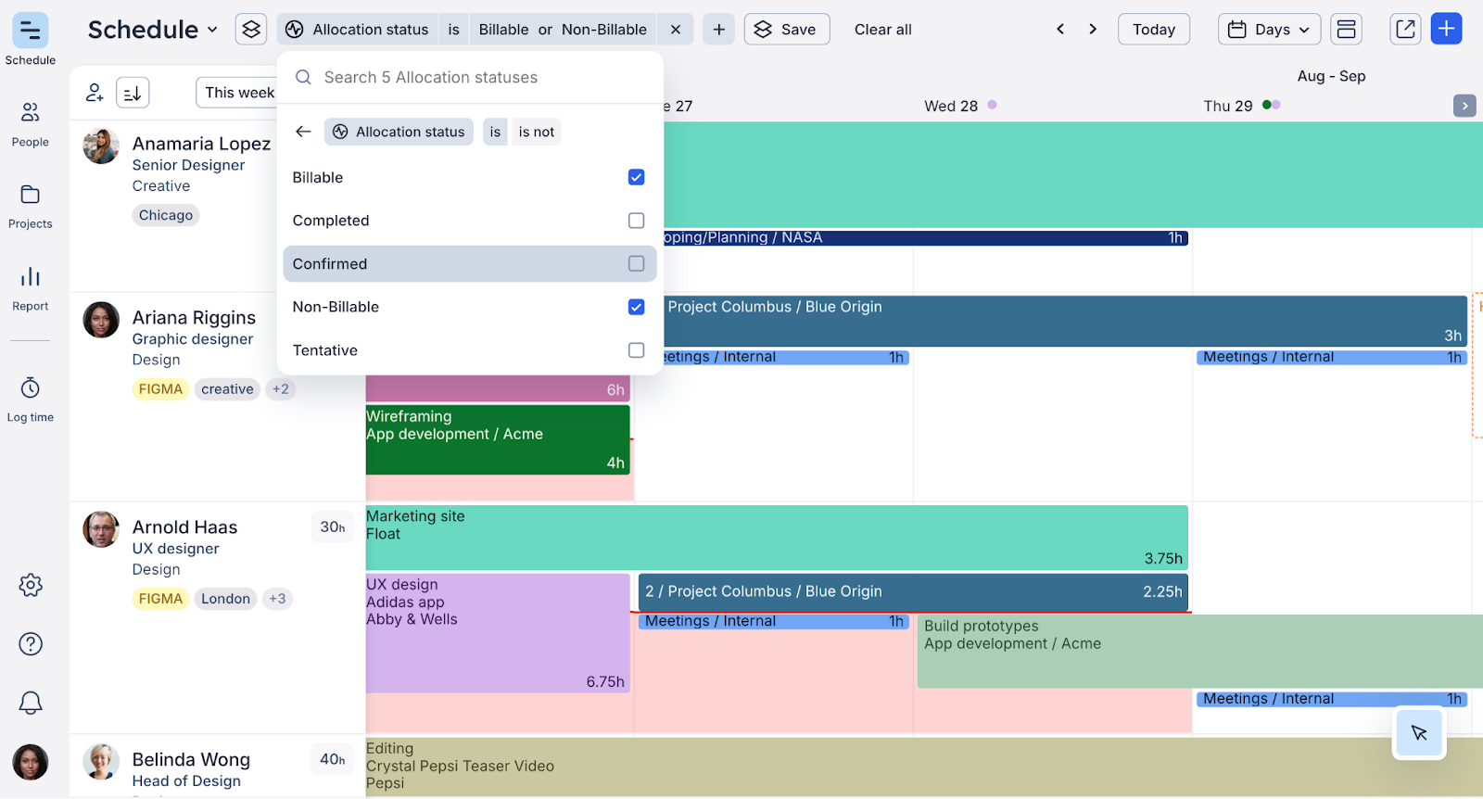Viewport: 1483px width, 799px height.
Task: Click Arnold Haas 30h capacity badge
Action: (332, 527)
